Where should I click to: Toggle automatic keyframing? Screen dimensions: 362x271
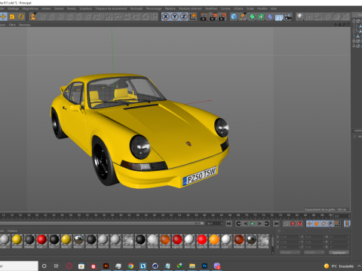[293, 224]
